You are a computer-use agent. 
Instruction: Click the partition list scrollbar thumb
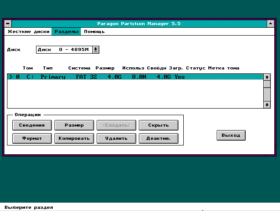(267, 84)
